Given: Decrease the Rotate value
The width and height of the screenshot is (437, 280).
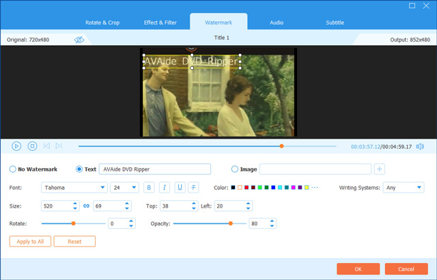Looking at the screenshot, I should pyautogui.click(x=131, y=226).
